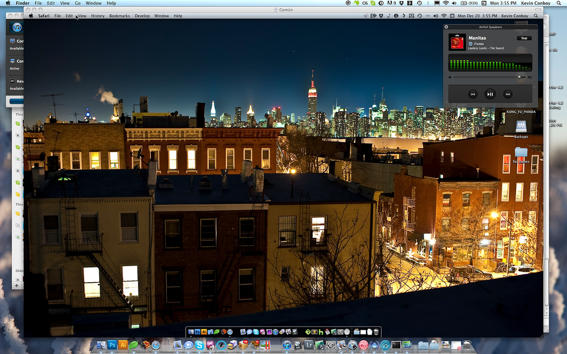The height and width of the screenshot is (354, 567).
Task: Open the Finder Go menu
Action: pyautogui.click(x=78, y=3)
